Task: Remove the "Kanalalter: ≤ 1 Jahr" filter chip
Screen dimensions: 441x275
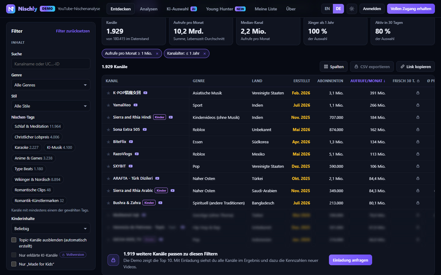Action: pyautogui.click(x=205, y=53)
